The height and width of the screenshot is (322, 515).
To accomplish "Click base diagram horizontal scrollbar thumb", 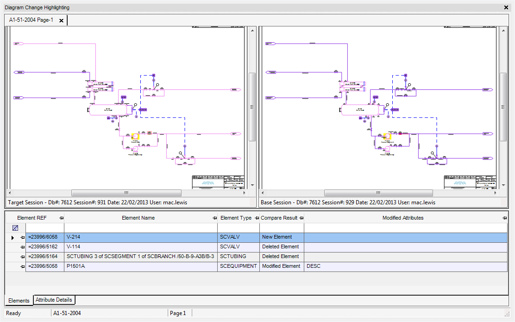I will point(378,193).
